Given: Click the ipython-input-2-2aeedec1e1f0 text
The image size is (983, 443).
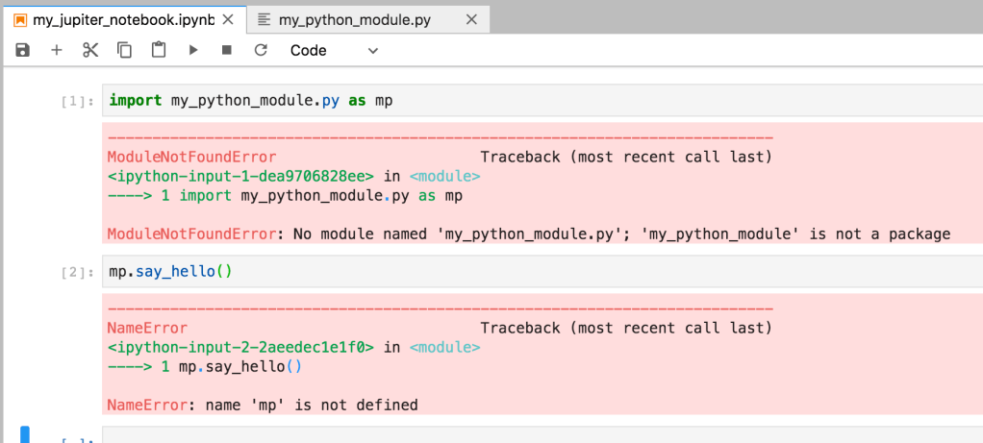Looking at the screenshot, I should point(240,347).
